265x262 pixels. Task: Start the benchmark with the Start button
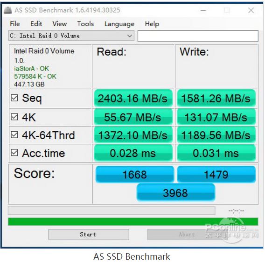[x=89, y=234]
